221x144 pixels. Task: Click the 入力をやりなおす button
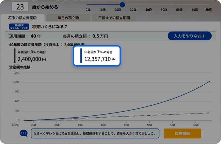pyautogui.click(x=190, y=36)
